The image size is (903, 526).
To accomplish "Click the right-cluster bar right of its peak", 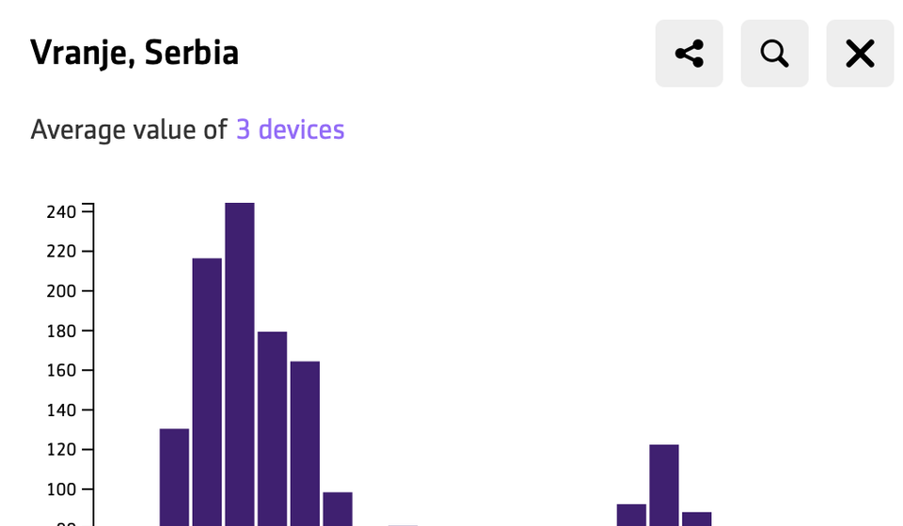I will [697, 518].
